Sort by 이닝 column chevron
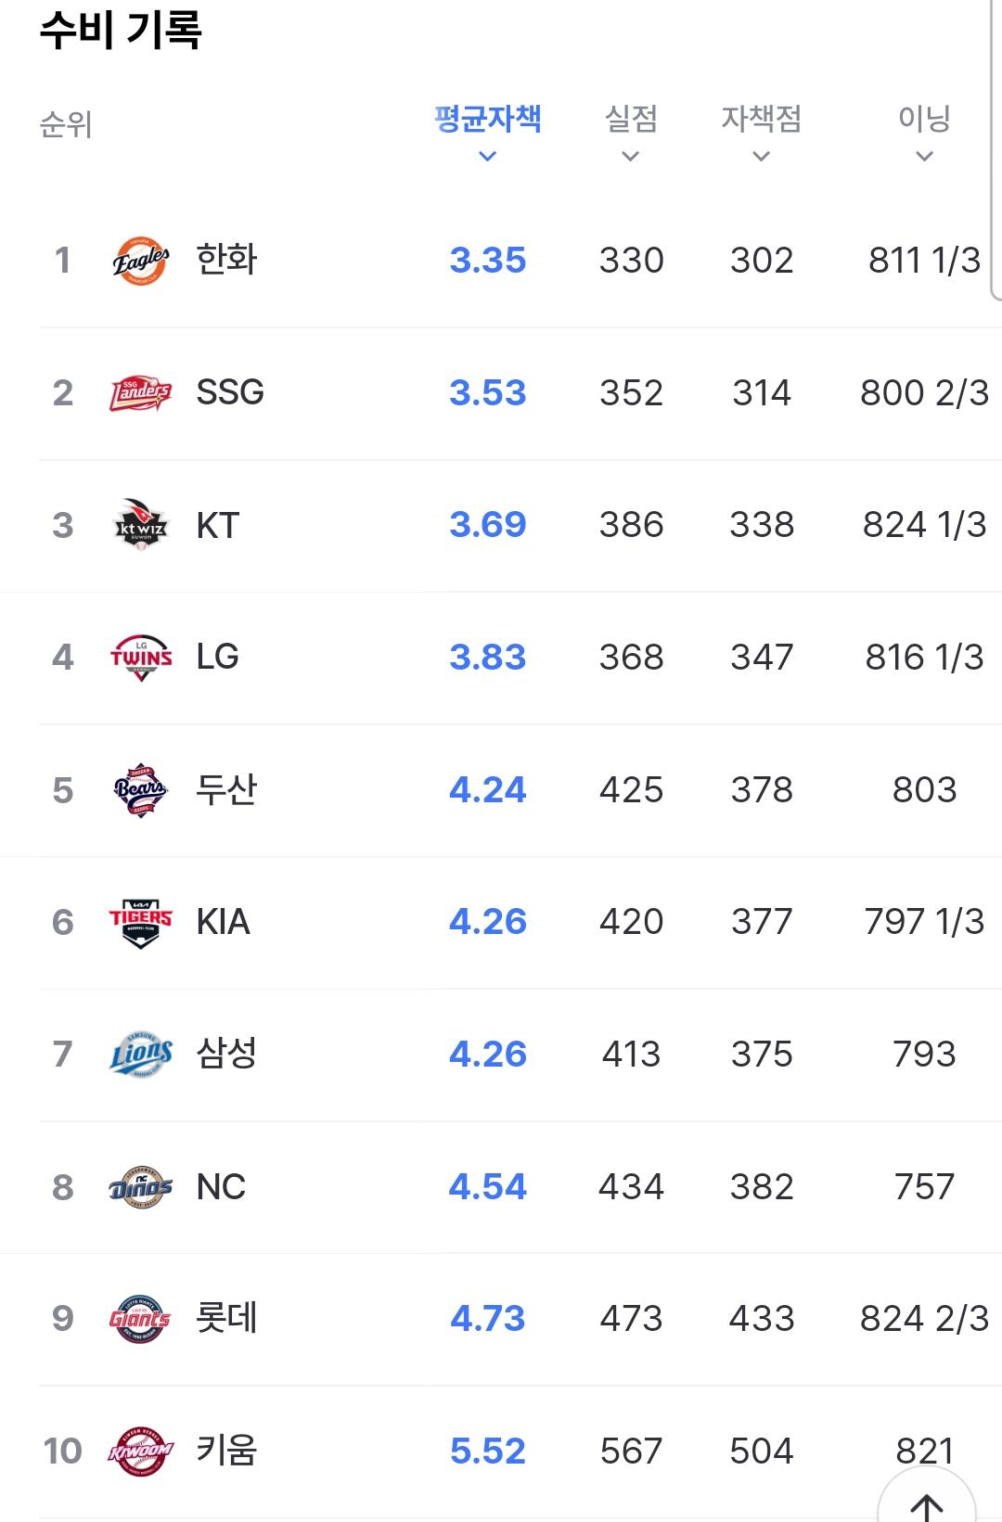 [924, 157]
